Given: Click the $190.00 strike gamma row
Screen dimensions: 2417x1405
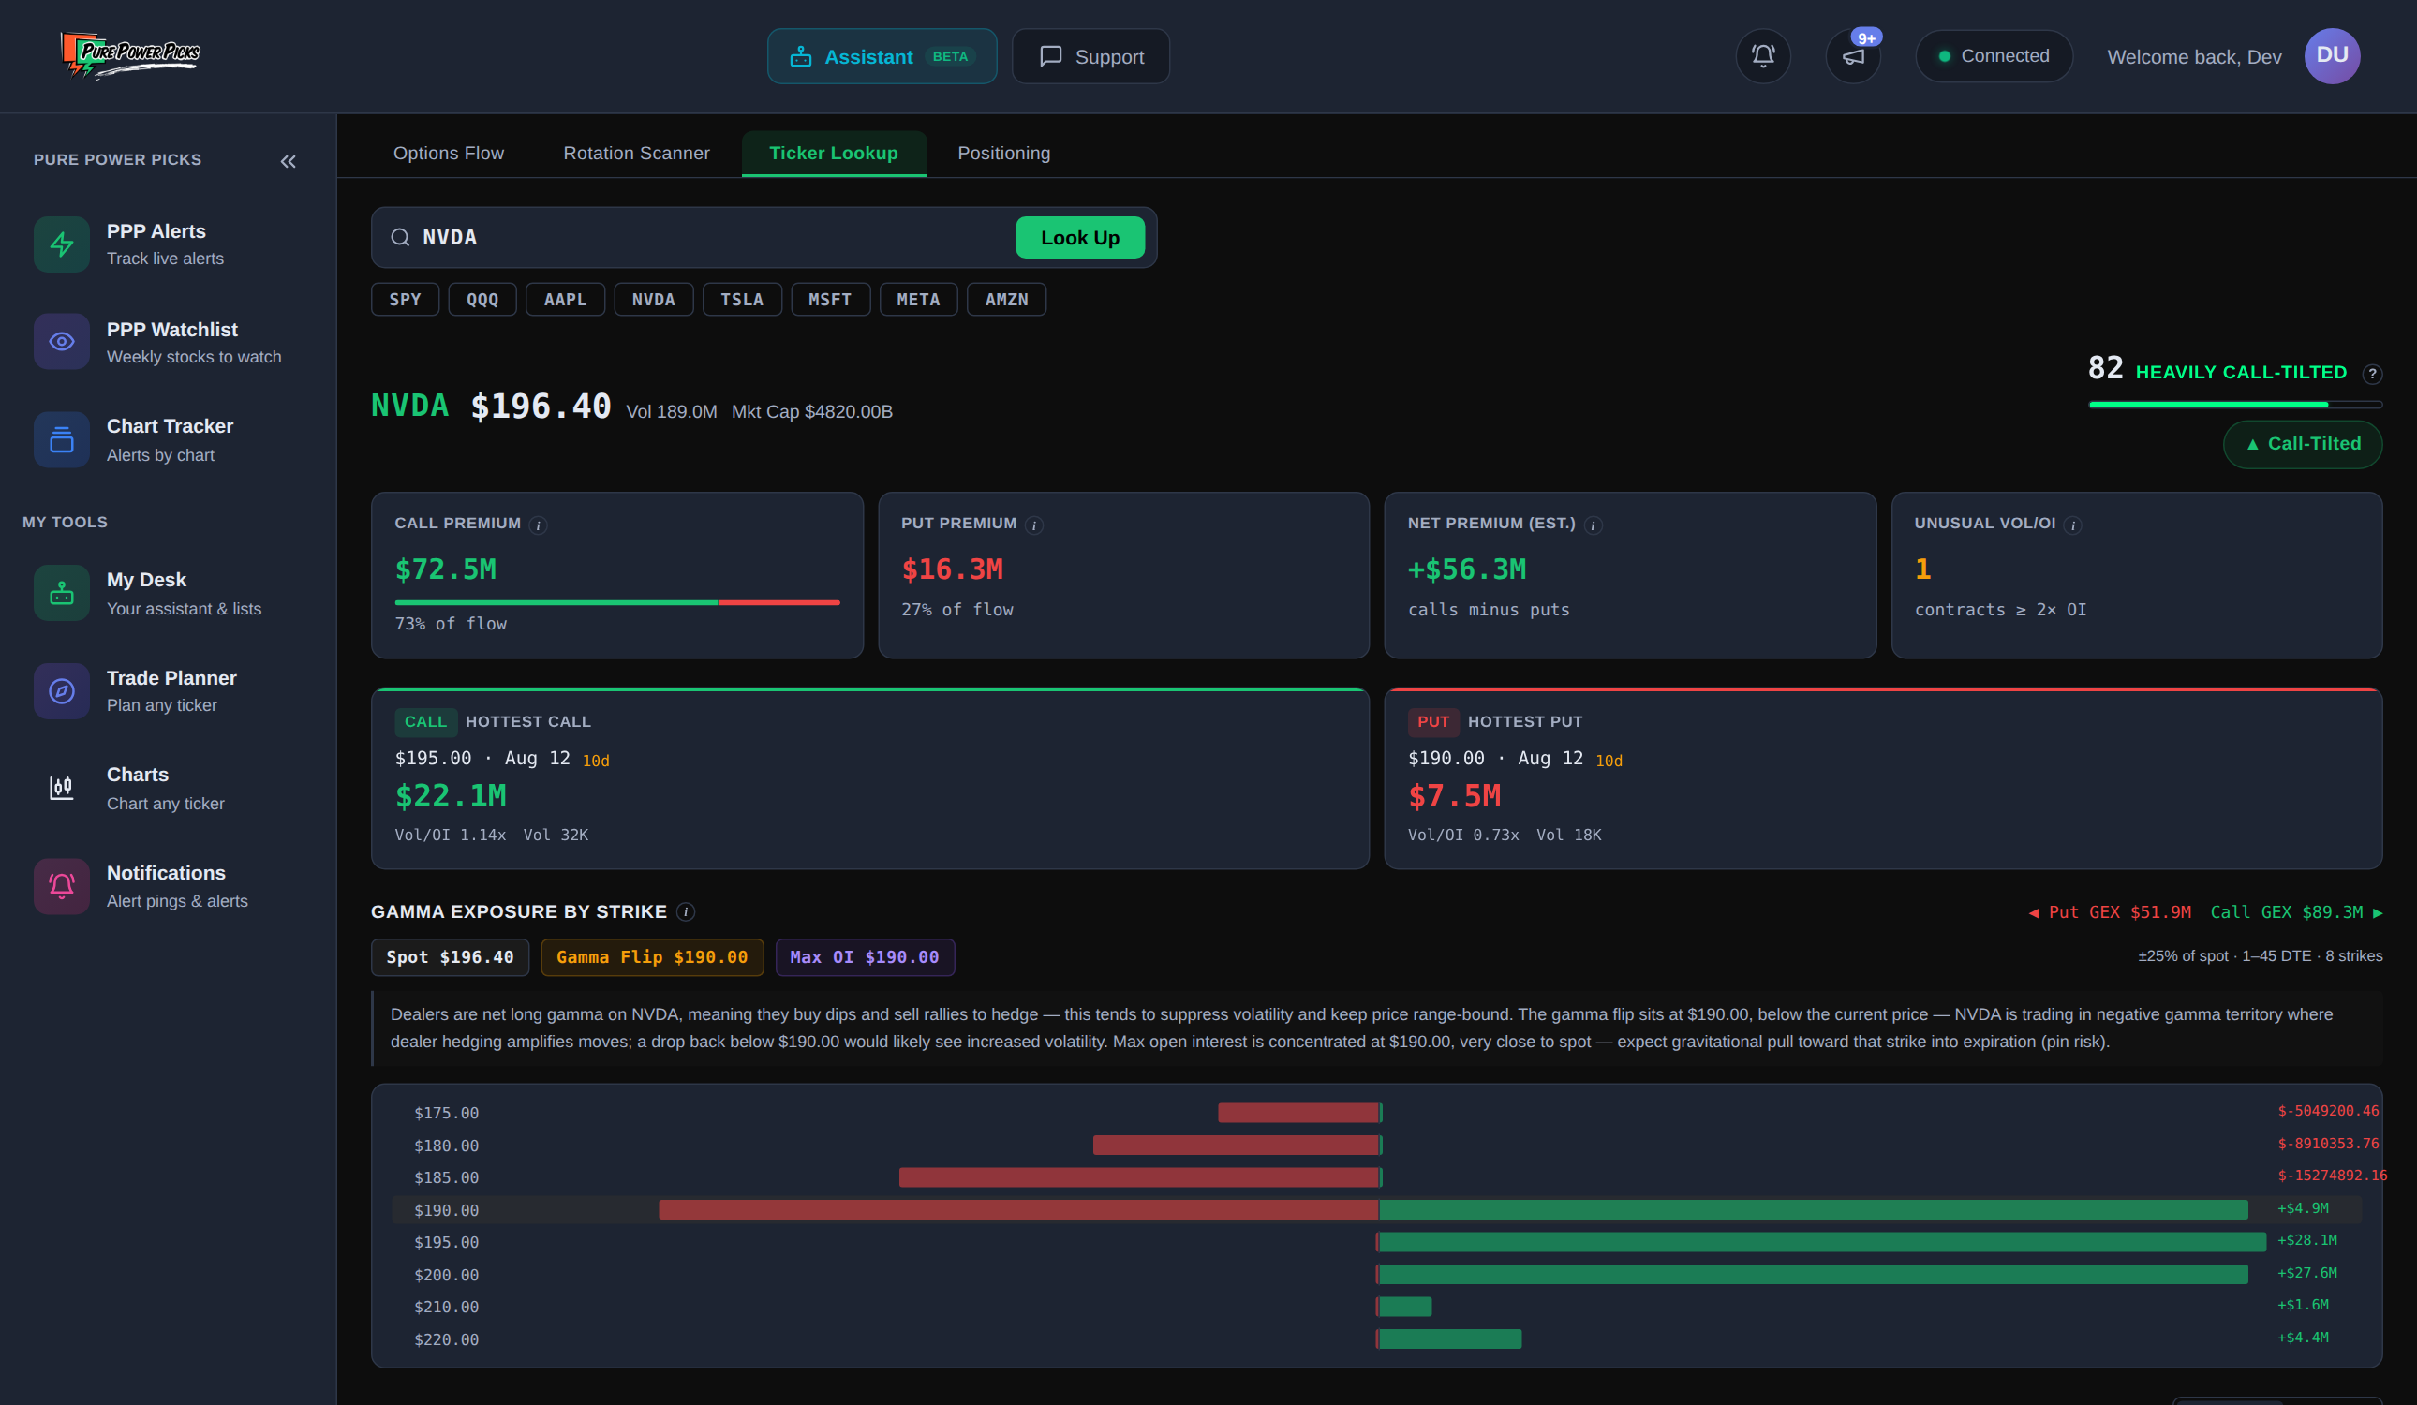Looking at the screenshot, I should point(1376,1210).
